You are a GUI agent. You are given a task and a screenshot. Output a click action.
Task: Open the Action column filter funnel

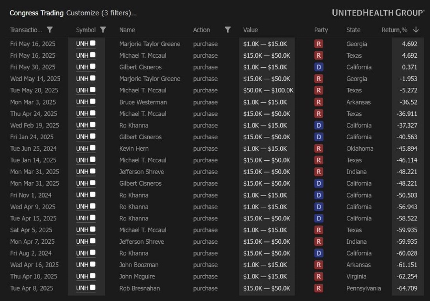[x=228, y=30]
